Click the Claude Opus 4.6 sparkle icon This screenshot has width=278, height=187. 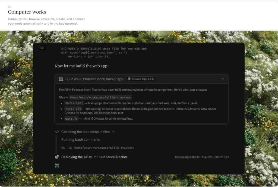click(x=129, y=79)
